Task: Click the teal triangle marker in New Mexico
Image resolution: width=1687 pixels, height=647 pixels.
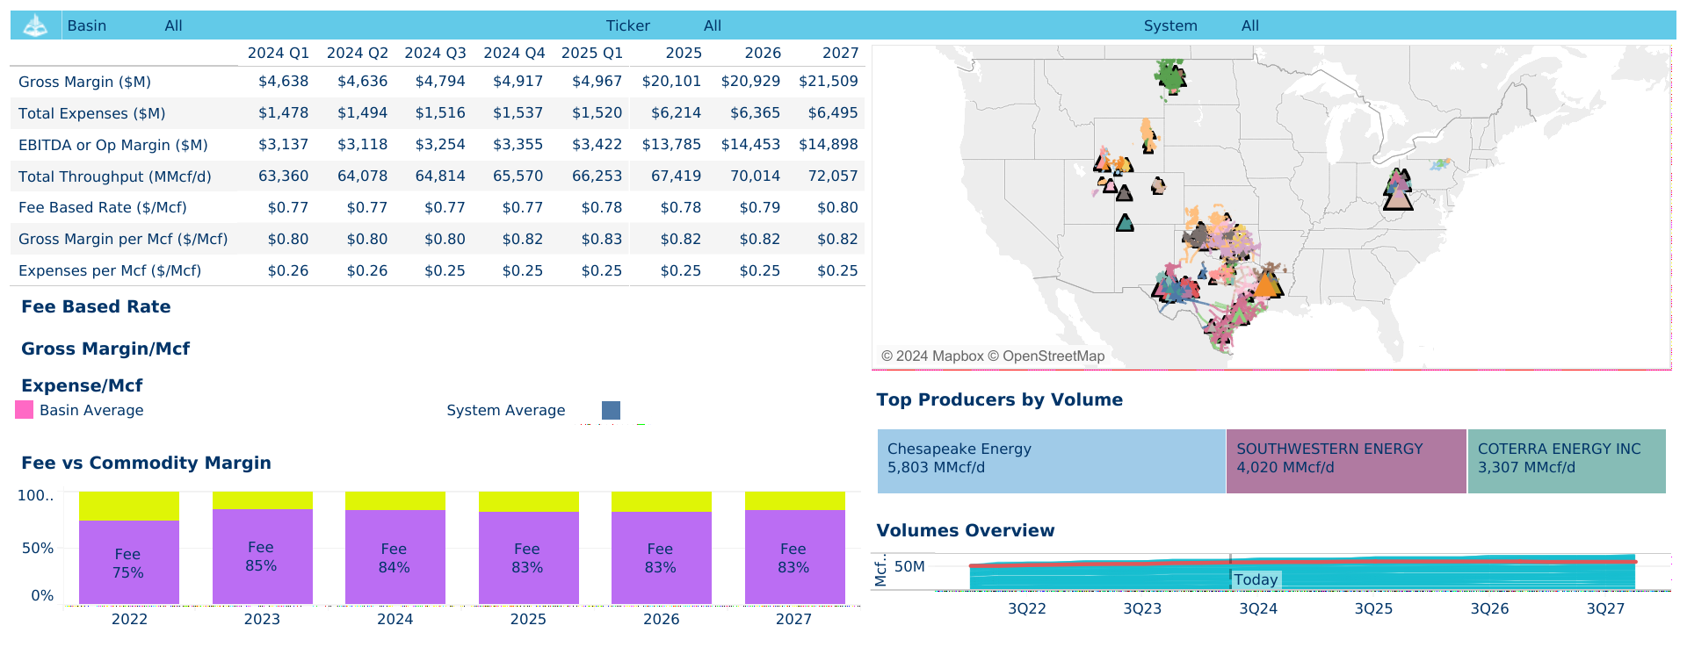Action: [1125, 223]
